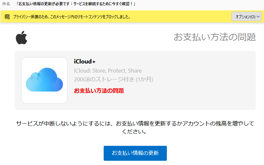Click the large gray お支払い方法の問題 heading

[x=215, y=37]
